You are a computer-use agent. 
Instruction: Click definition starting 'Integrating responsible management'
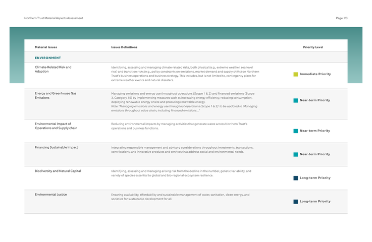(x=182, y=150)
